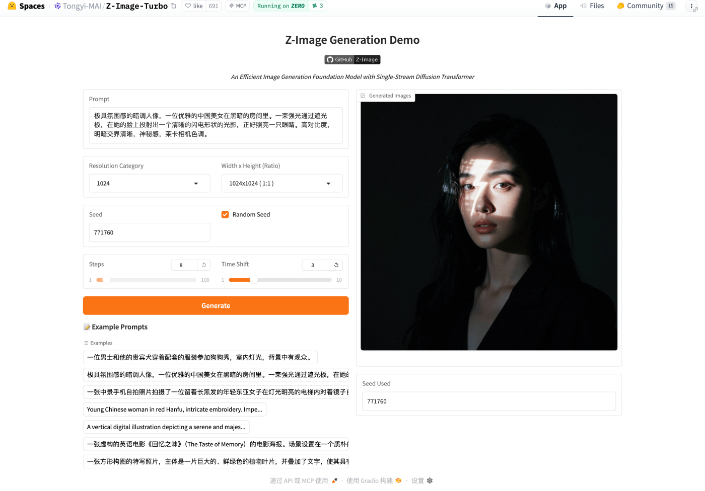Click the Time Shift slider handle
This screenshot has height=491, width=705.
(254, 280)
